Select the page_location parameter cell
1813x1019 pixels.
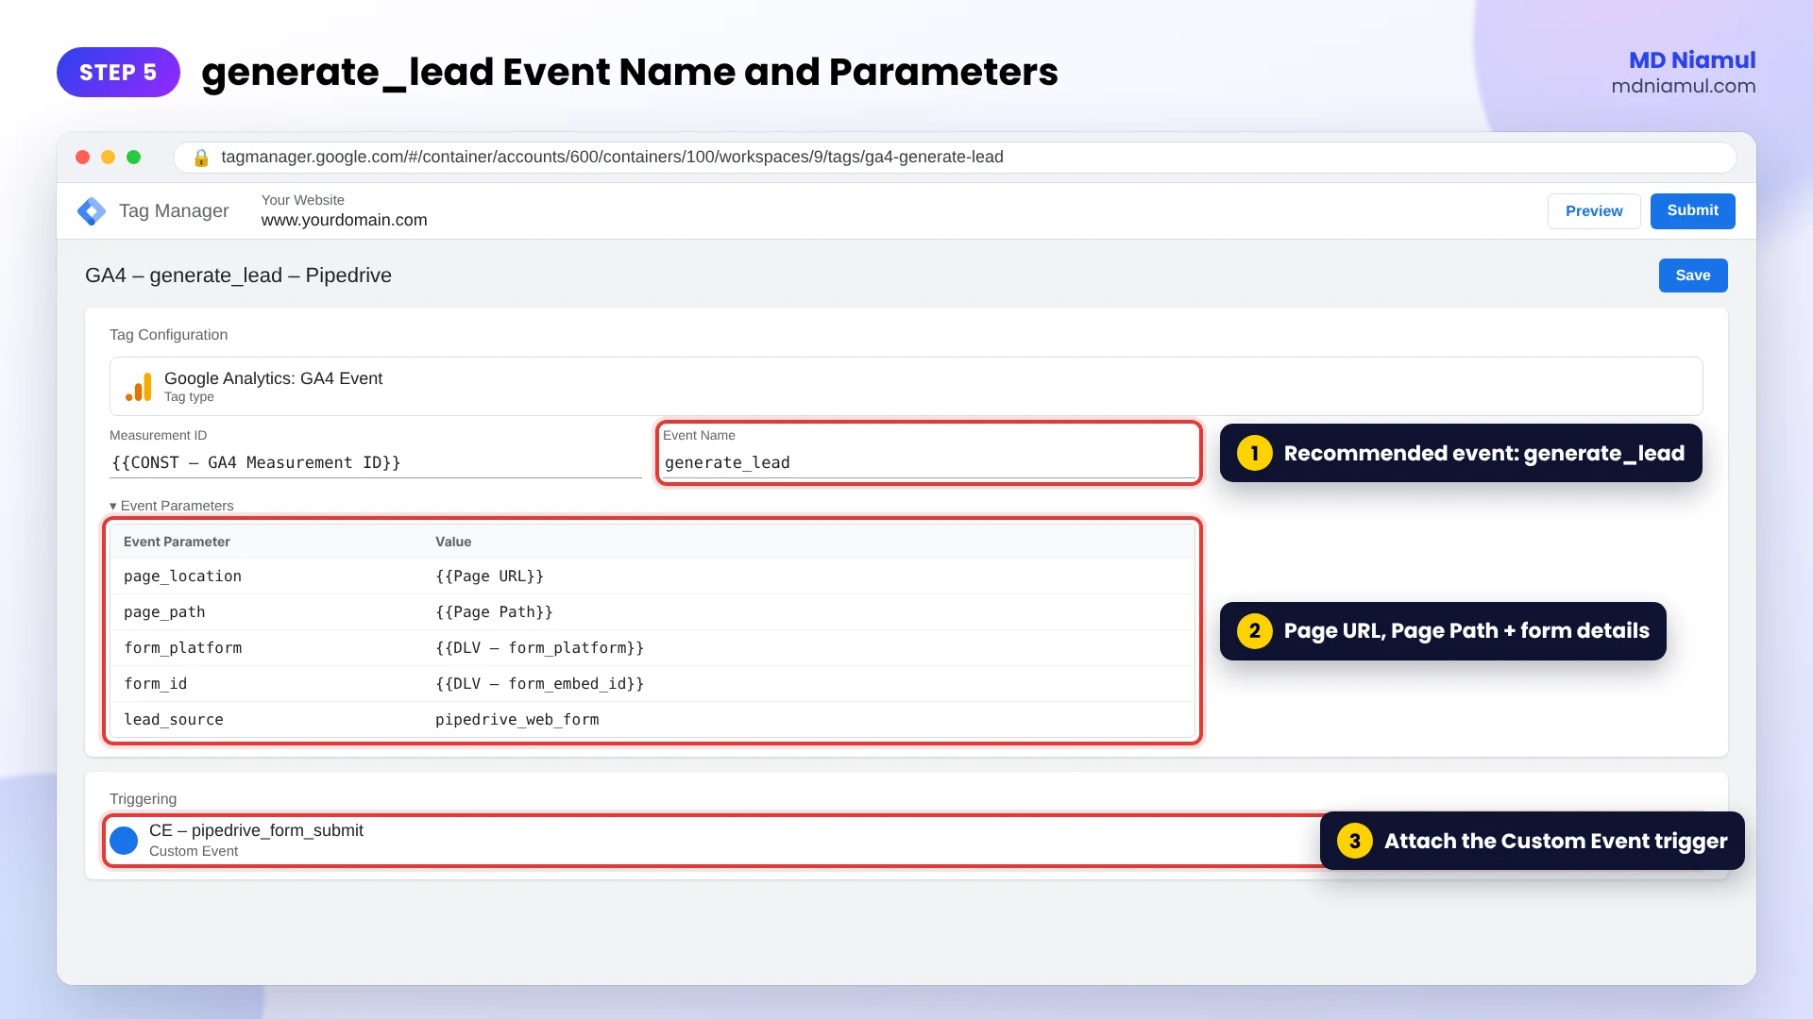[182, 576]
